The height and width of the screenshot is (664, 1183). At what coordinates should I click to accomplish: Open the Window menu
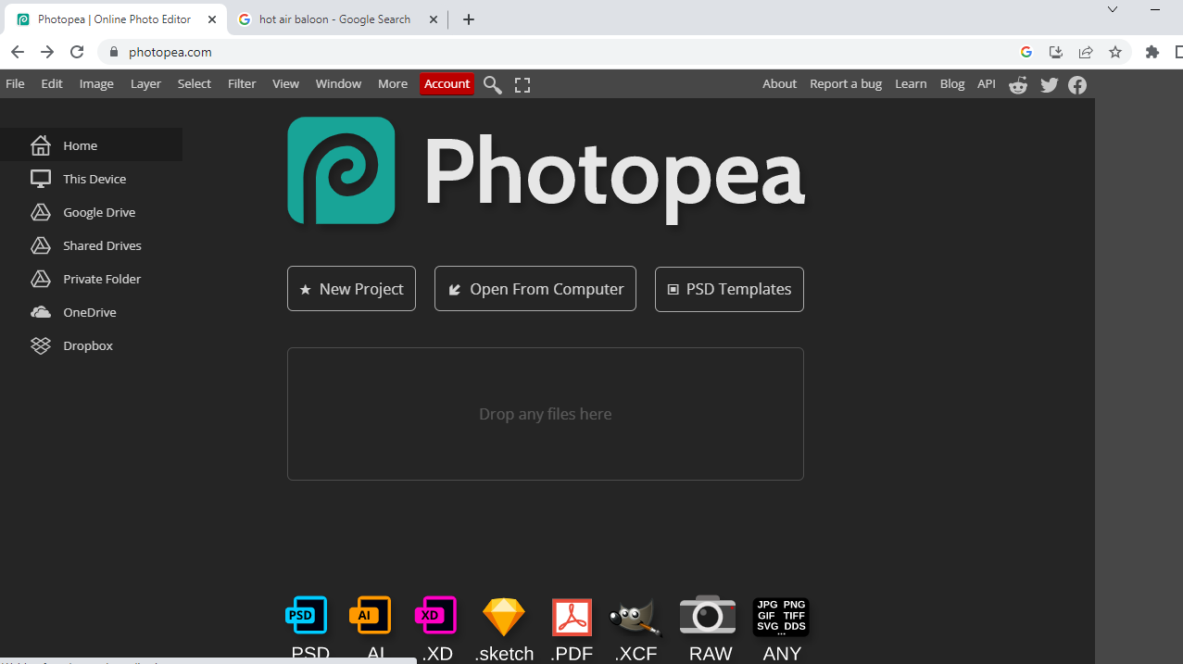338,83
